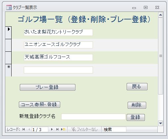
Task: Select record selector for ユニオンエースゴルフクラブ
Action: (8, 45)
